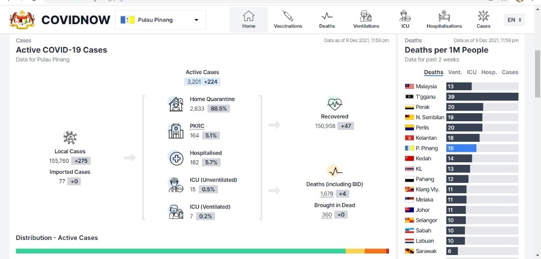Click the '0.5%' ICU (Unventilated) badge
The image size is (541, 259).
coord(209,189)
